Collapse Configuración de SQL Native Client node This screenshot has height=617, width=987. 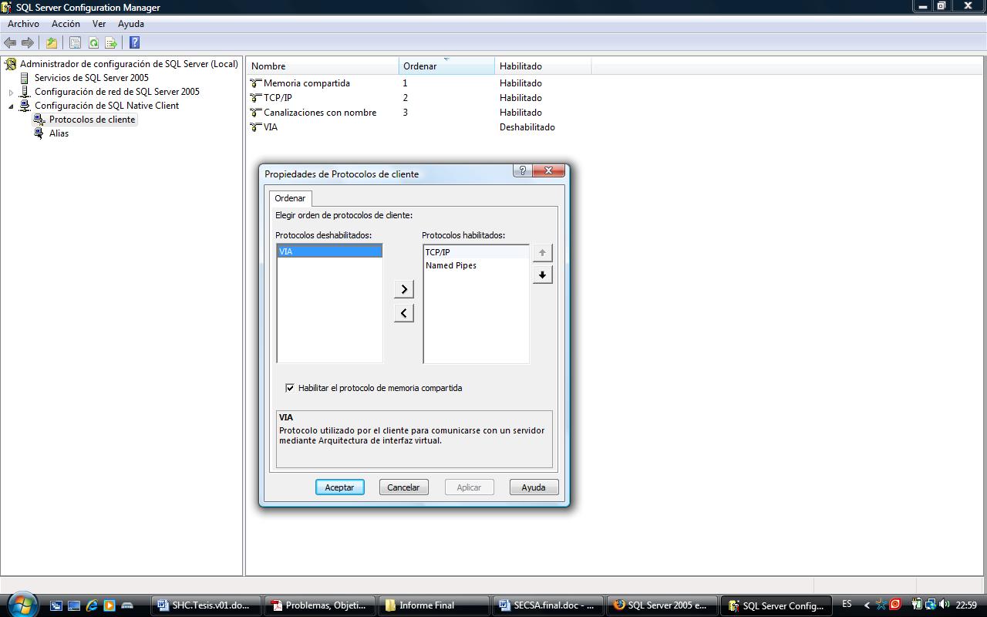tap(11, 106)
